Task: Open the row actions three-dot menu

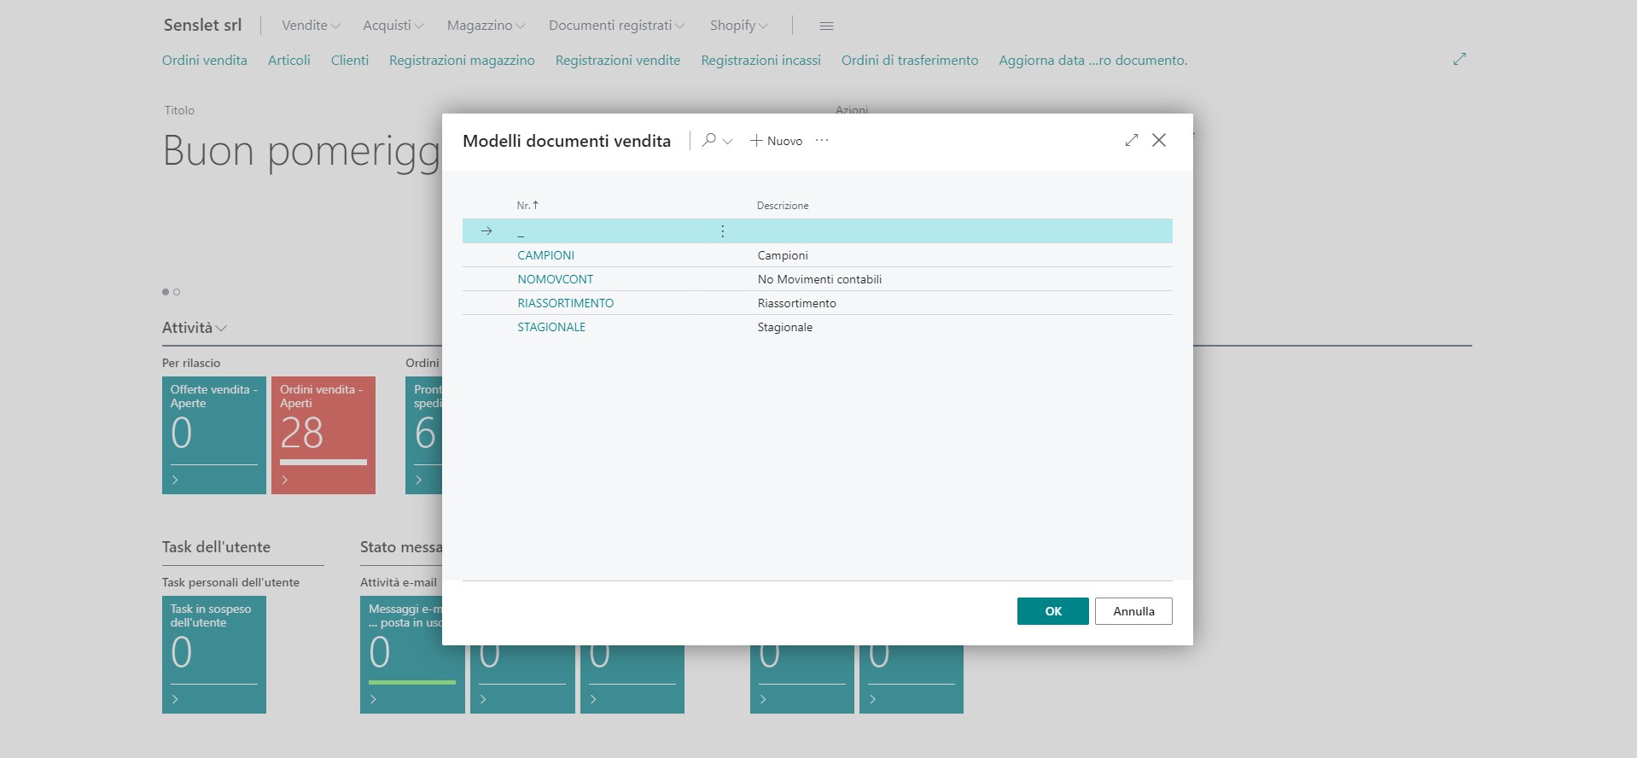Action: pos(722,231)
